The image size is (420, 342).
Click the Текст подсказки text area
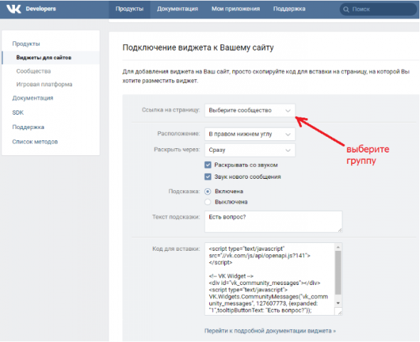click(x=273, y=222)
